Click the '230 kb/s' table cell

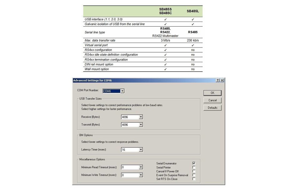pos(193,41)
